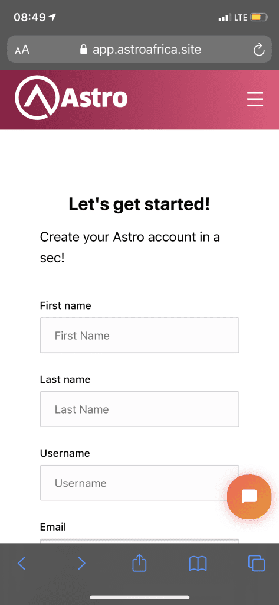Reload the page with the refresh icon
The height and width of the screenshot is (605, 279).
[259, 50]
